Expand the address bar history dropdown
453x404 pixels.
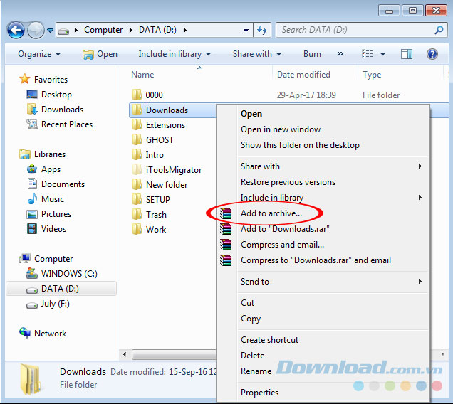coord(246,31)
